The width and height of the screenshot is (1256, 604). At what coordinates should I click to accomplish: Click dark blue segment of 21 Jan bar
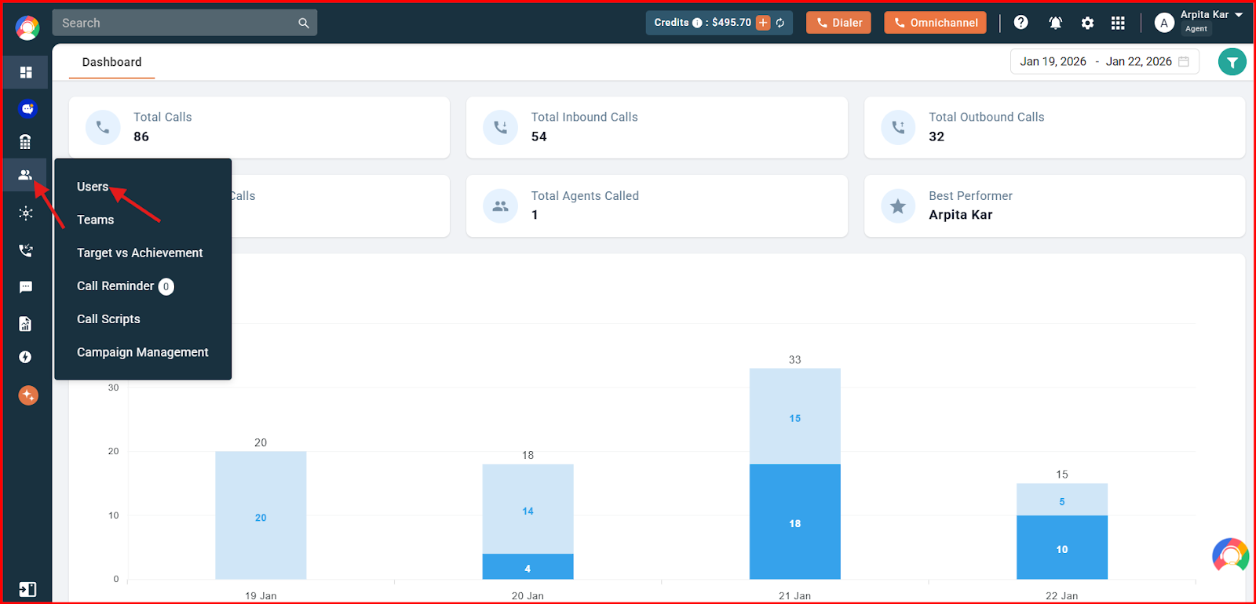(x=794, y=522)
